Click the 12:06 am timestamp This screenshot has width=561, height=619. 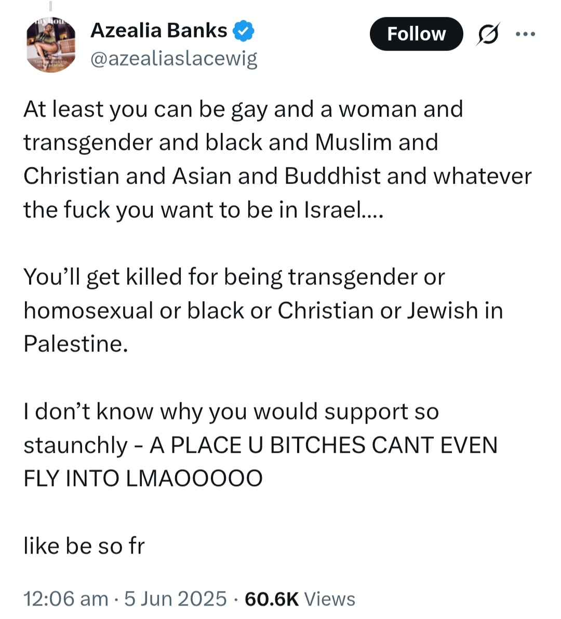(x=66, y=599)
